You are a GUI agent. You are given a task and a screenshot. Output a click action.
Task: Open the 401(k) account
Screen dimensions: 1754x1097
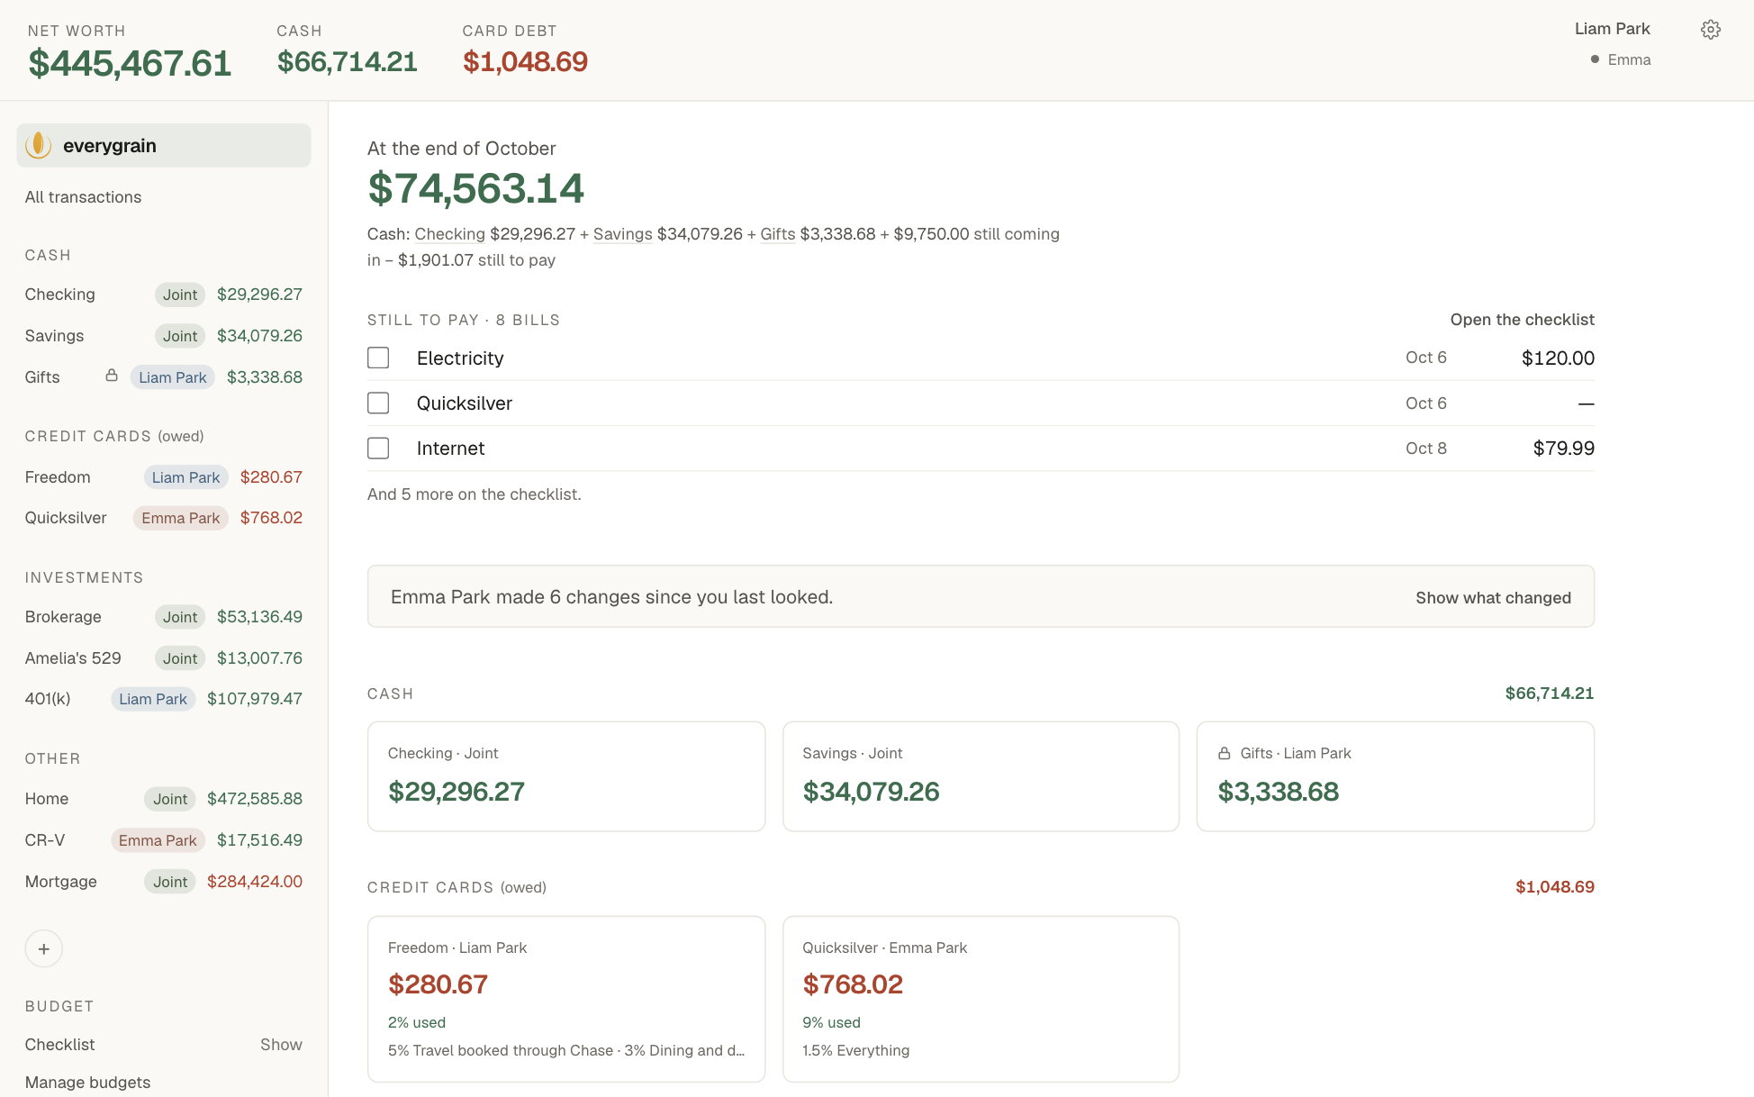click(163, 699)
